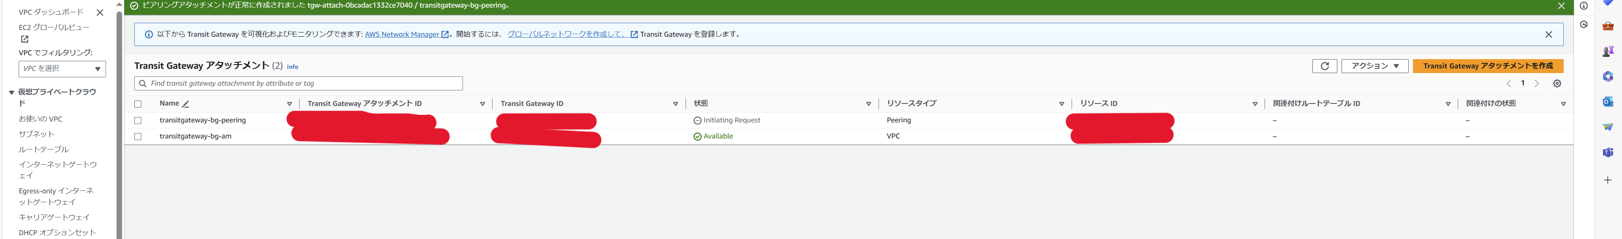Sort by 関連付けの状態 column arrow
1622x239 pixels.
pos(1563,104)
